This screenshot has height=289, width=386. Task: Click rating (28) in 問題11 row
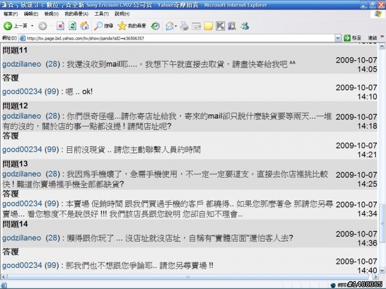(53, 64)
